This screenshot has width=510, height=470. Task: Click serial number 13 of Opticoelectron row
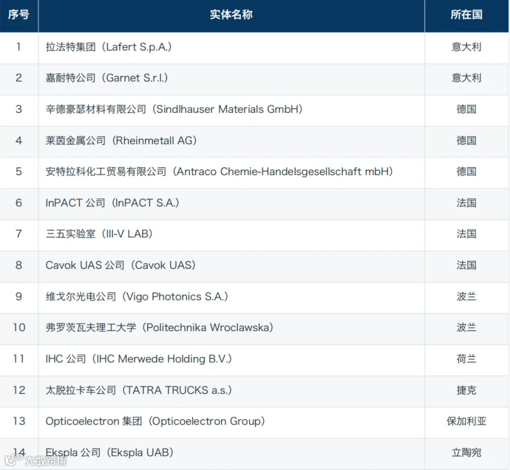(19, 421)
